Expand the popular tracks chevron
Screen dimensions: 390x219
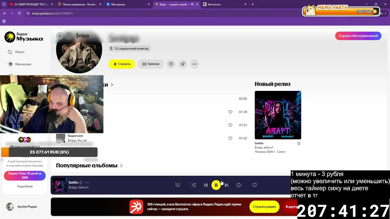click(x=112, y=85)
